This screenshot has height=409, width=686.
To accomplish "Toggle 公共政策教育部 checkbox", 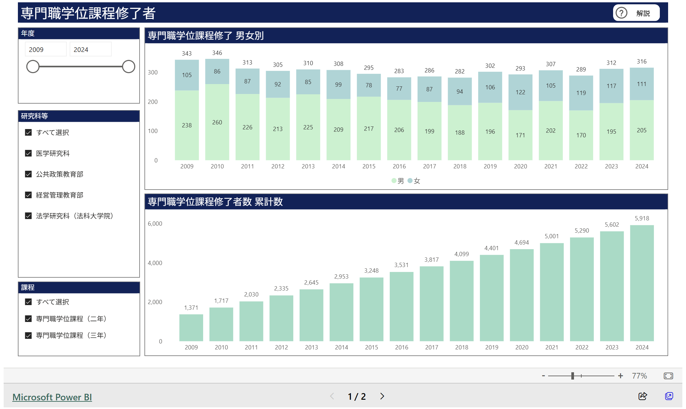I will tap(29, 174).
